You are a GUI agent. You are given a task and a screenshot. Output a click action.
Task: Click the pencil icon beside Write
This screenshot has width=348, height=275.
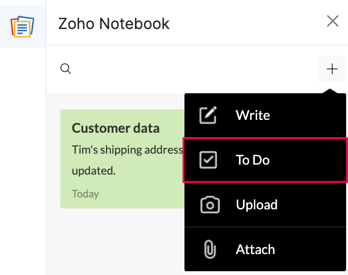pyautogui.click(x=208, y=116)
